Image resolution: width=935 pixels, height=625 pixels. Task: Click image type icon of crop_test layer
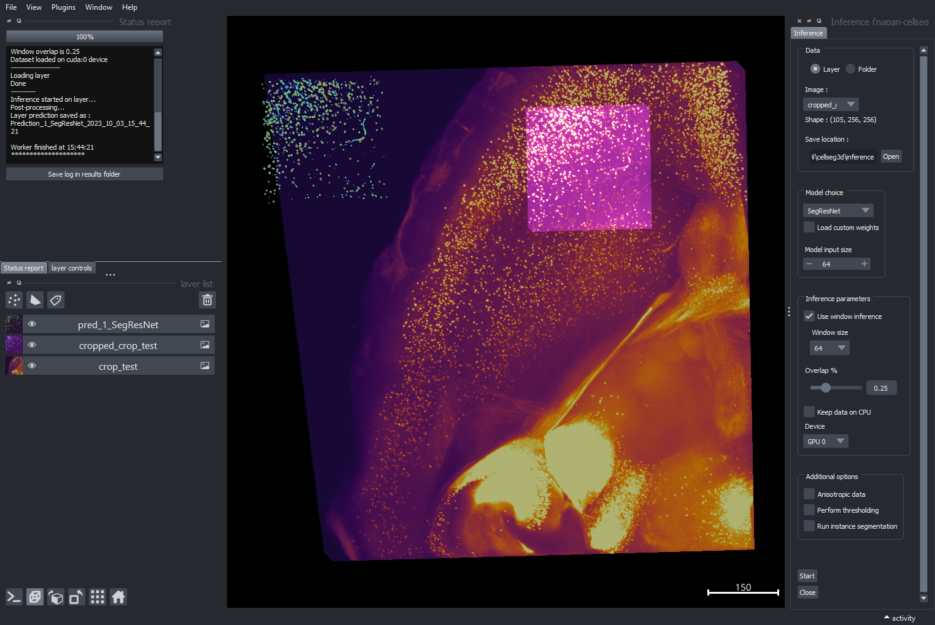(x=205, y=366)
